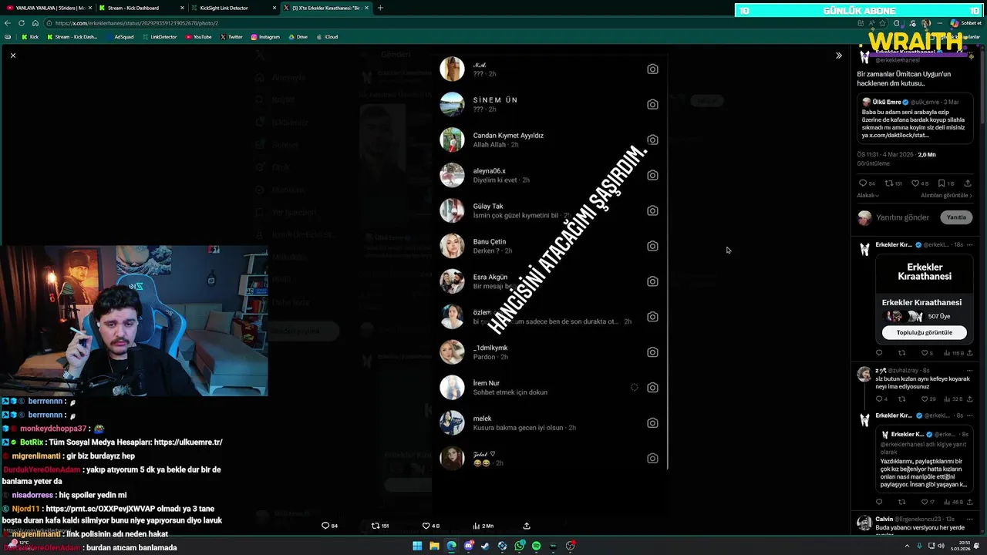Click the camera icon beside _1dmlkymk
The height and width of the screenshot is (555, 987).
click(x=652, y=352)
